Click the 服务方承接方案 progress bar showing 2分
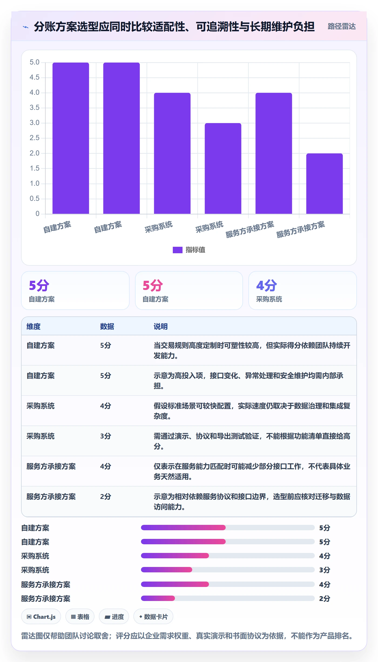 point(228,598)
